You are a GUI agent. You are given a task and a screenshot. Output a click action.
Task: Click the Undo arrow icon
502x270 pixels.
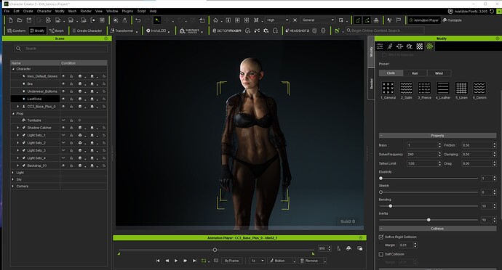point(138,20)
